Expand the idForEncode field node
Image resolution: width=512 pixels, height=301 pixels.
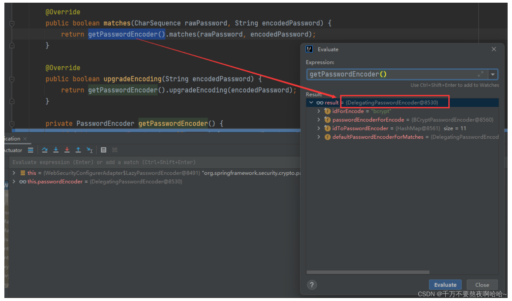pyautogui.click(x=319, y=111)
